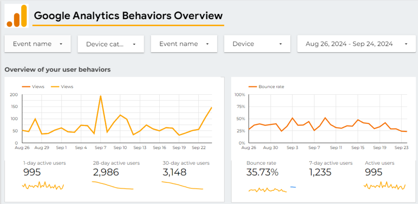This screenshot has width=418, height=204.
Task: Click the 75% y-axis label
Action: (x=241, y=107)
